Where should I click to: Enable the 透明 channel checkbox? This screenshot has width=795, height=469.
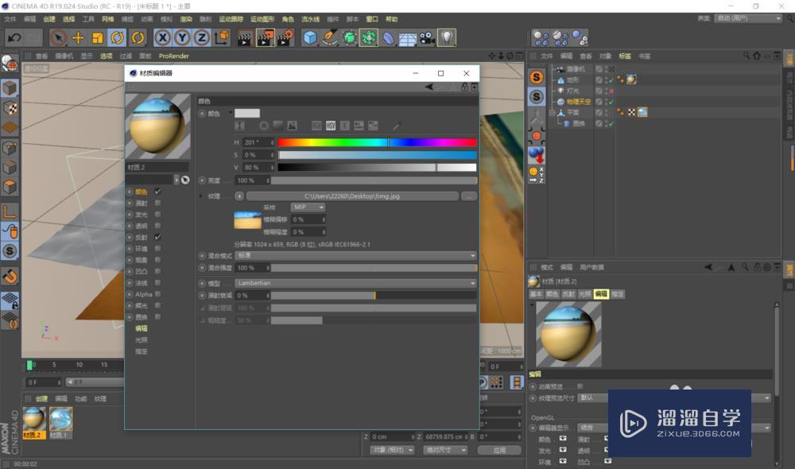pos(157,226)
